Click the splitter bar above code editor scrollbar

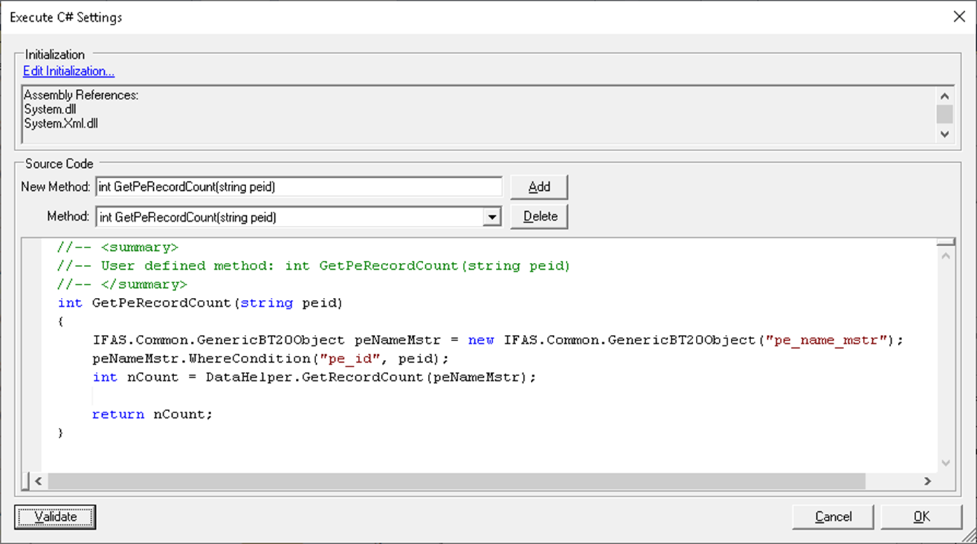946,242
